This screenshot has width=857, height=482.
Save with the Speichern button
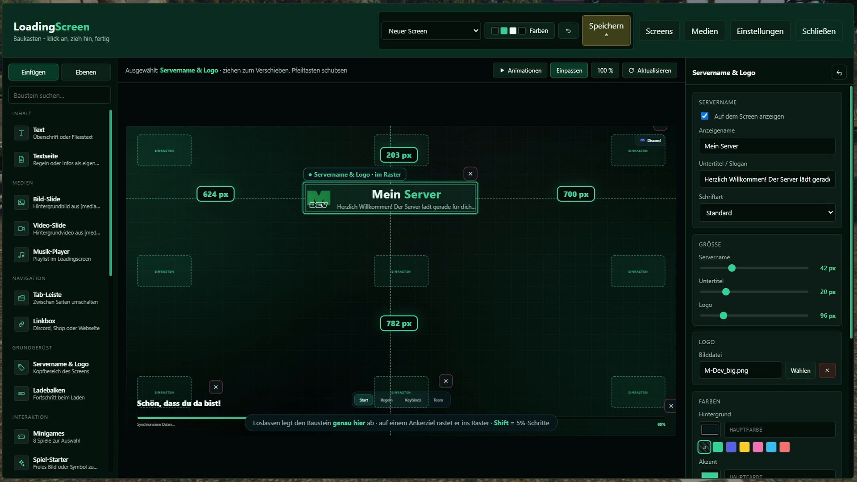click(x=606, y=30)
